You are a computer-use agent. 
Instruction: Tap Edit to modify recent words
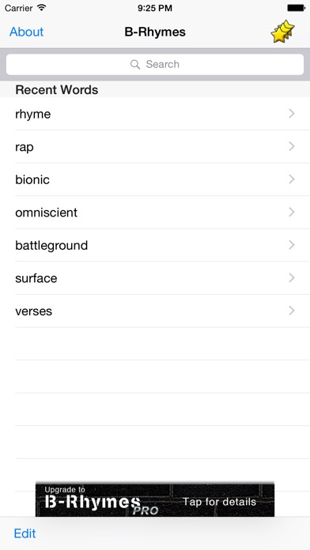tap(25, 533)
